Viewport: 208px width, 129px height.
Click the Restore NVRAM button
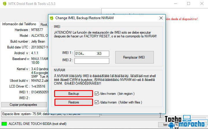[x=74, y=102]
